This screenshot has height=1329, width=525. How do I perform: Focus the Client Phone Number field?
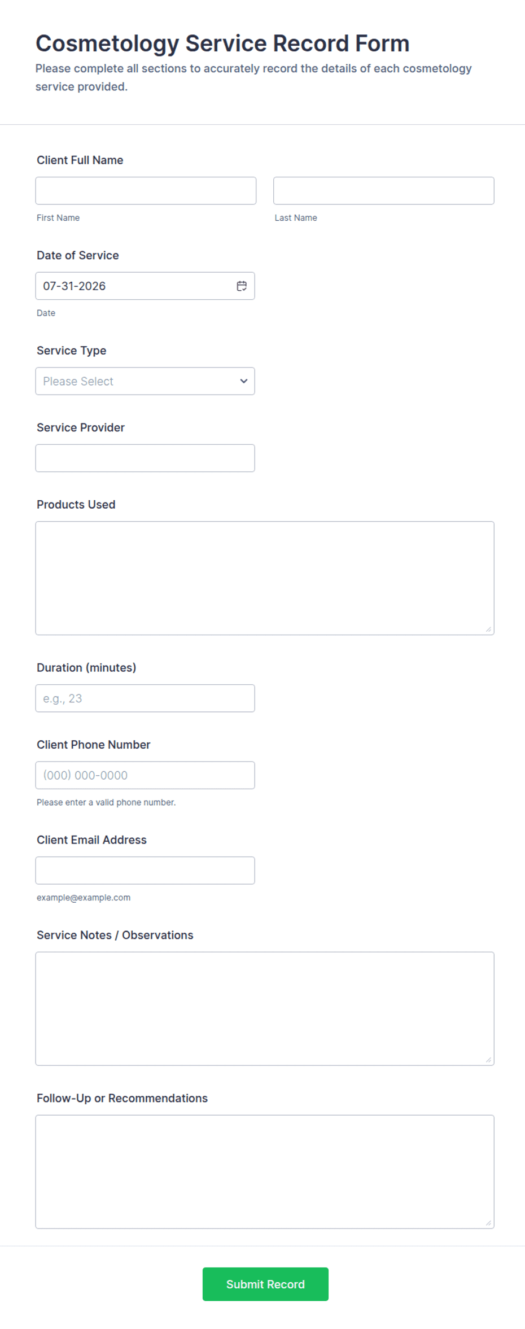click(145, 775)
